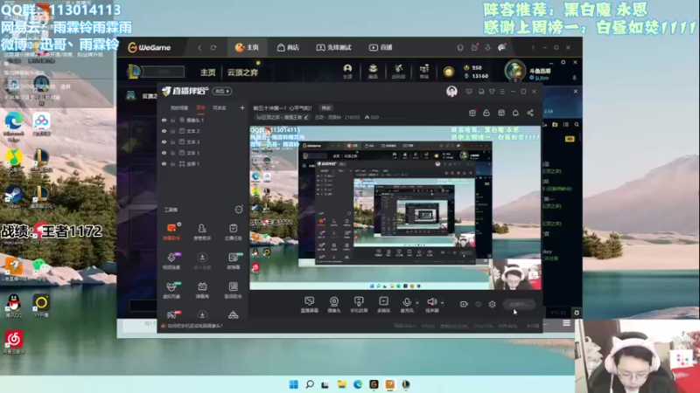Viewport: 700px width, 393px height.
Task: Toggle lock on 文本 2 source
Action: (x=172, y=131)
